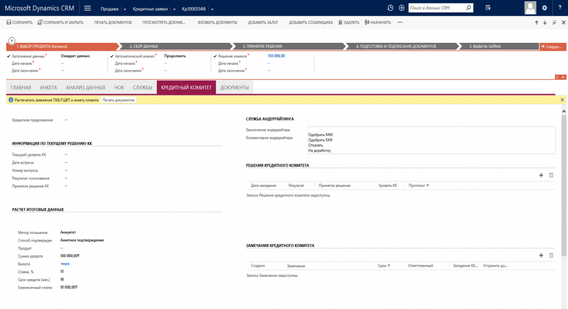Select stage 2. Сбор данных in process bar
Viewport: 568px width, 309px height.
(x=144, y=46)
